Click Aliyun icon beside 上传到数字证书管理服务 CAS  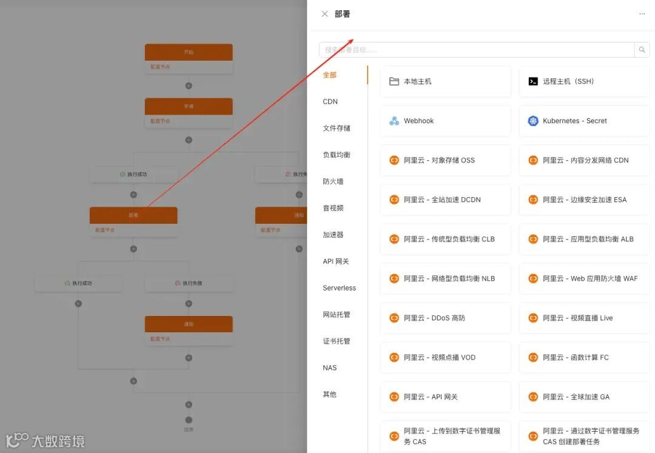[x=394, y=436]
